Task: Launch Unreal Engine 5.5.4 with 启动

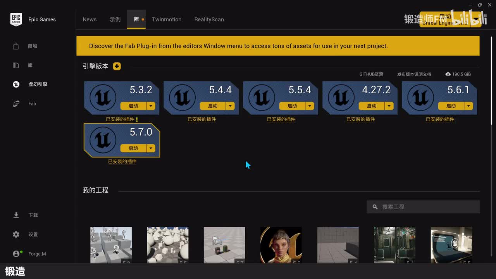Action: click(x=292, y=106)
